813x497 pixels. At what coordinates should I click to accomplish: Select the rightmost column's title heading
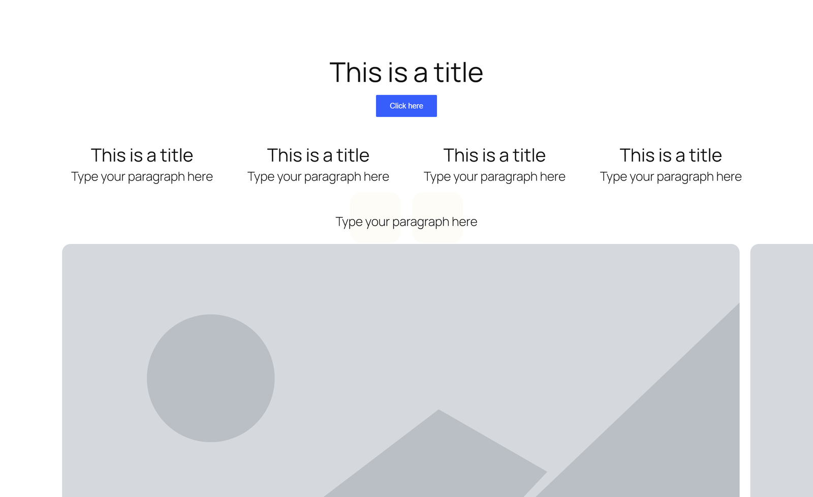(x=671, y=155)
